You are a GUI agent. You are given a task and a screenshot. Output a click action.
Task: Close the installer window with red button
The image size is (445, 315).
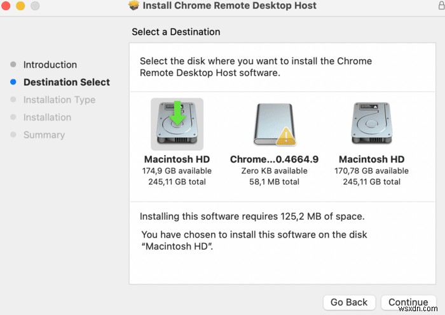[x=7, y=6]
